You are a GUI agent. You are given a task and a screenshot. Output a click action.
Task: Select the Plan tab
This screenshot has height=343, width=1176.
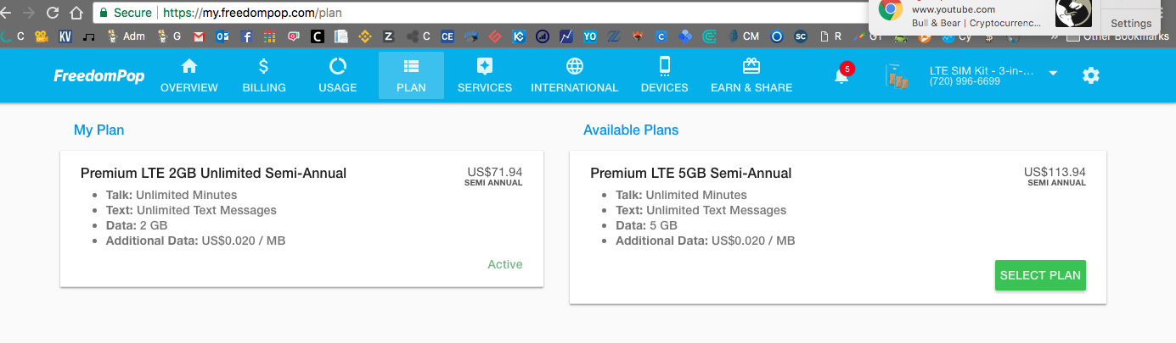[411, 75]
